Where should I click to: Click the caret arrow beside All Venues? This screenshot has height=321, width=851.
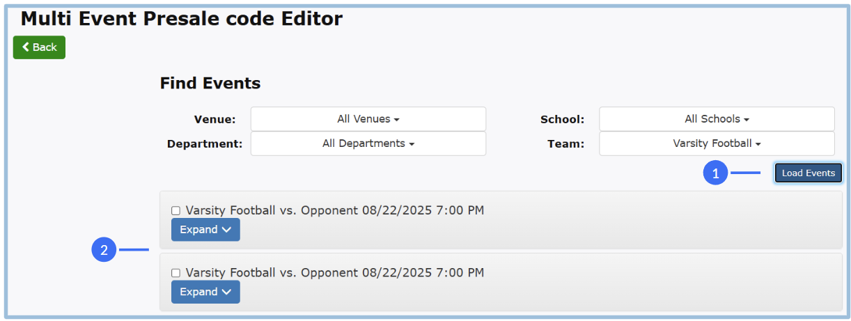[x=397, y=120]
